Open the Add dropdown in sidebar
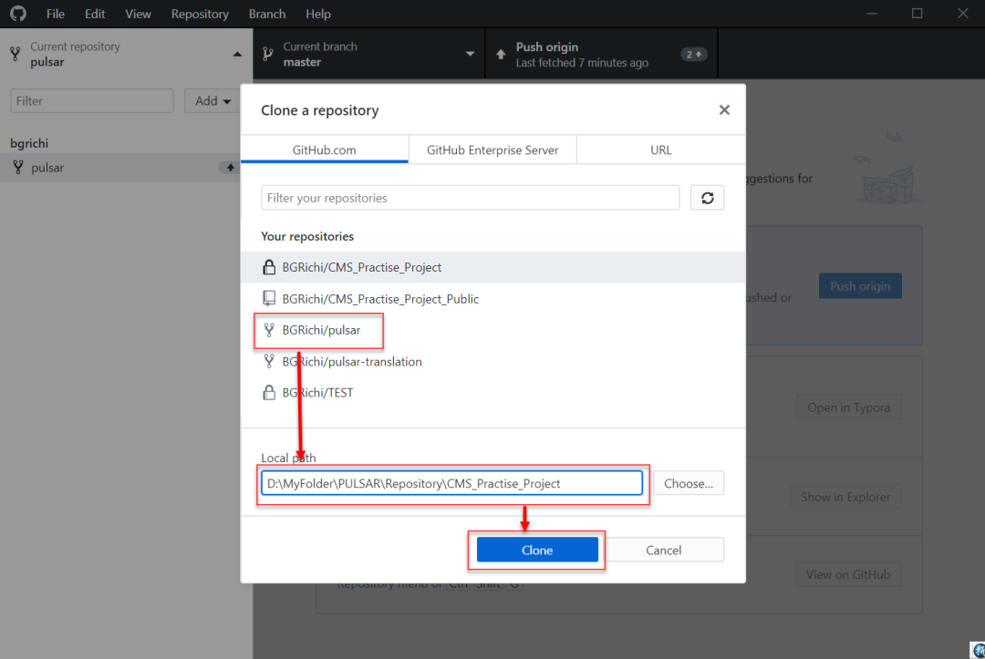This screenshot has height=659, width=985. pyautogui.click(x=213, y=101)
